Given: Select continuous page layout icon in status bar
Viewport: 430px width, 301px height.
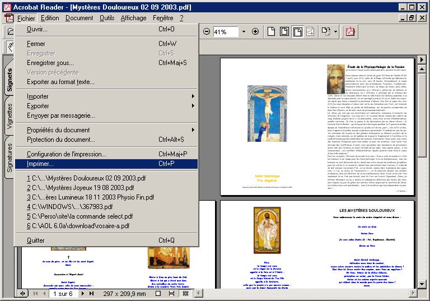Looking at the screenshot, I should [x=172, y=294].
